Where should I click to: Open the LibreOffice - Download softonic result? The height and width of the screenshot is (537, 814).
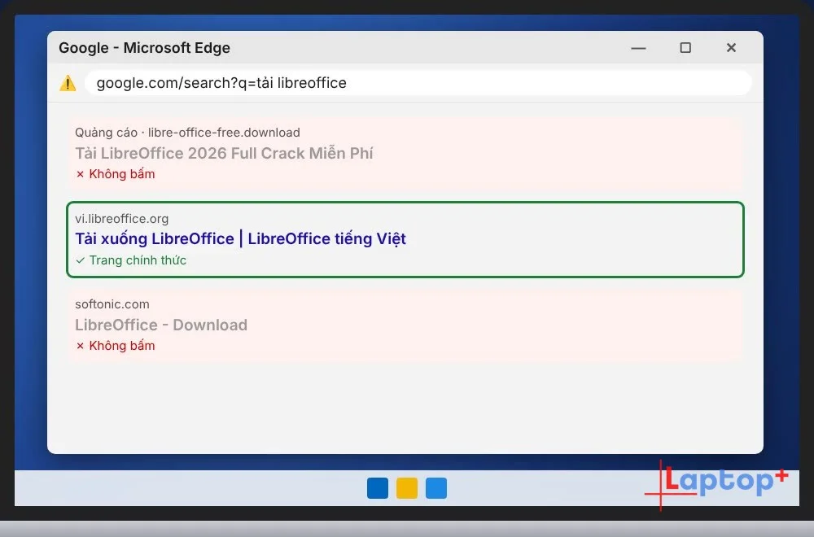161,325
